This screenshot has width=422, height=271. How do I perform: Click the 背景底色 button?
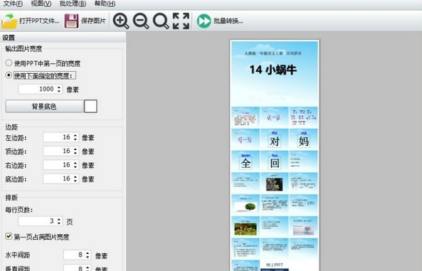(x=44, y=106)
